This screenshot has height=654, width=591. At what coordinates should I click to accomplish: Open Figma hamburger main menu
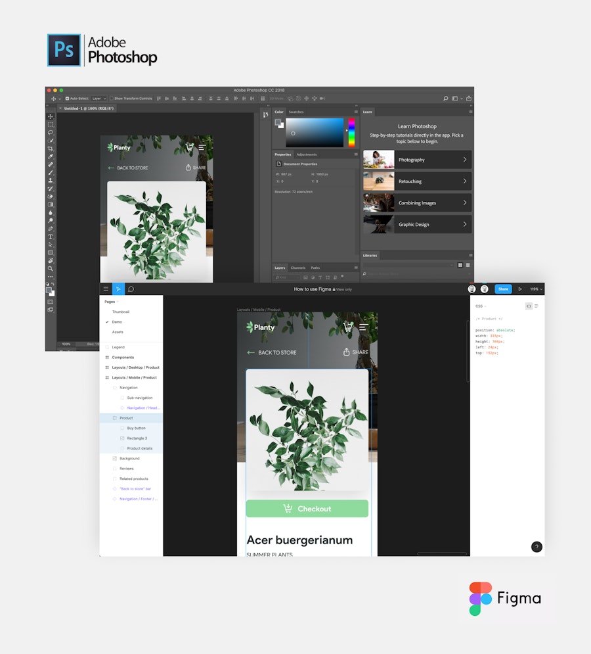point(106,289)
